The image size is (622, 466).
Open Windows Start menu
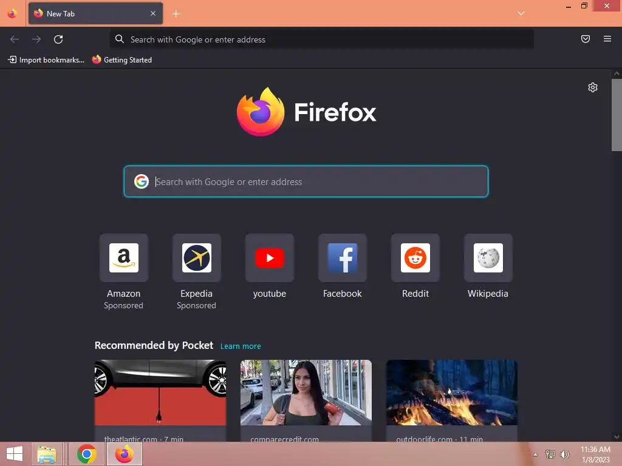[15, 454]
